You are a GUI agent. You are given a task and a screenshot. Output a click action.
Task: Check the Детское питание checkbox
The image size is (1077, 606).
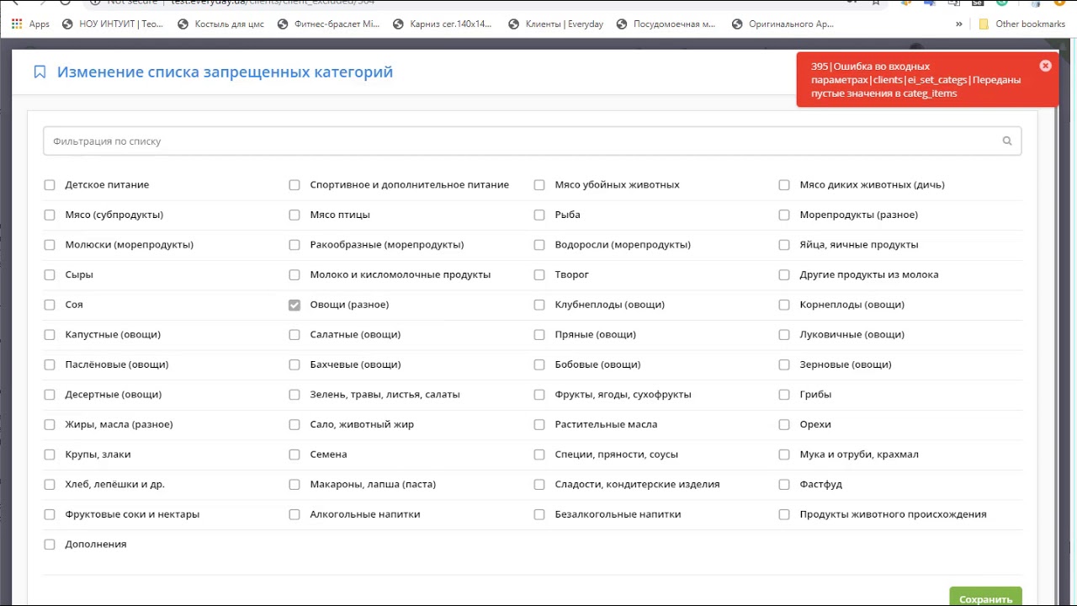[x=50, y=185]
